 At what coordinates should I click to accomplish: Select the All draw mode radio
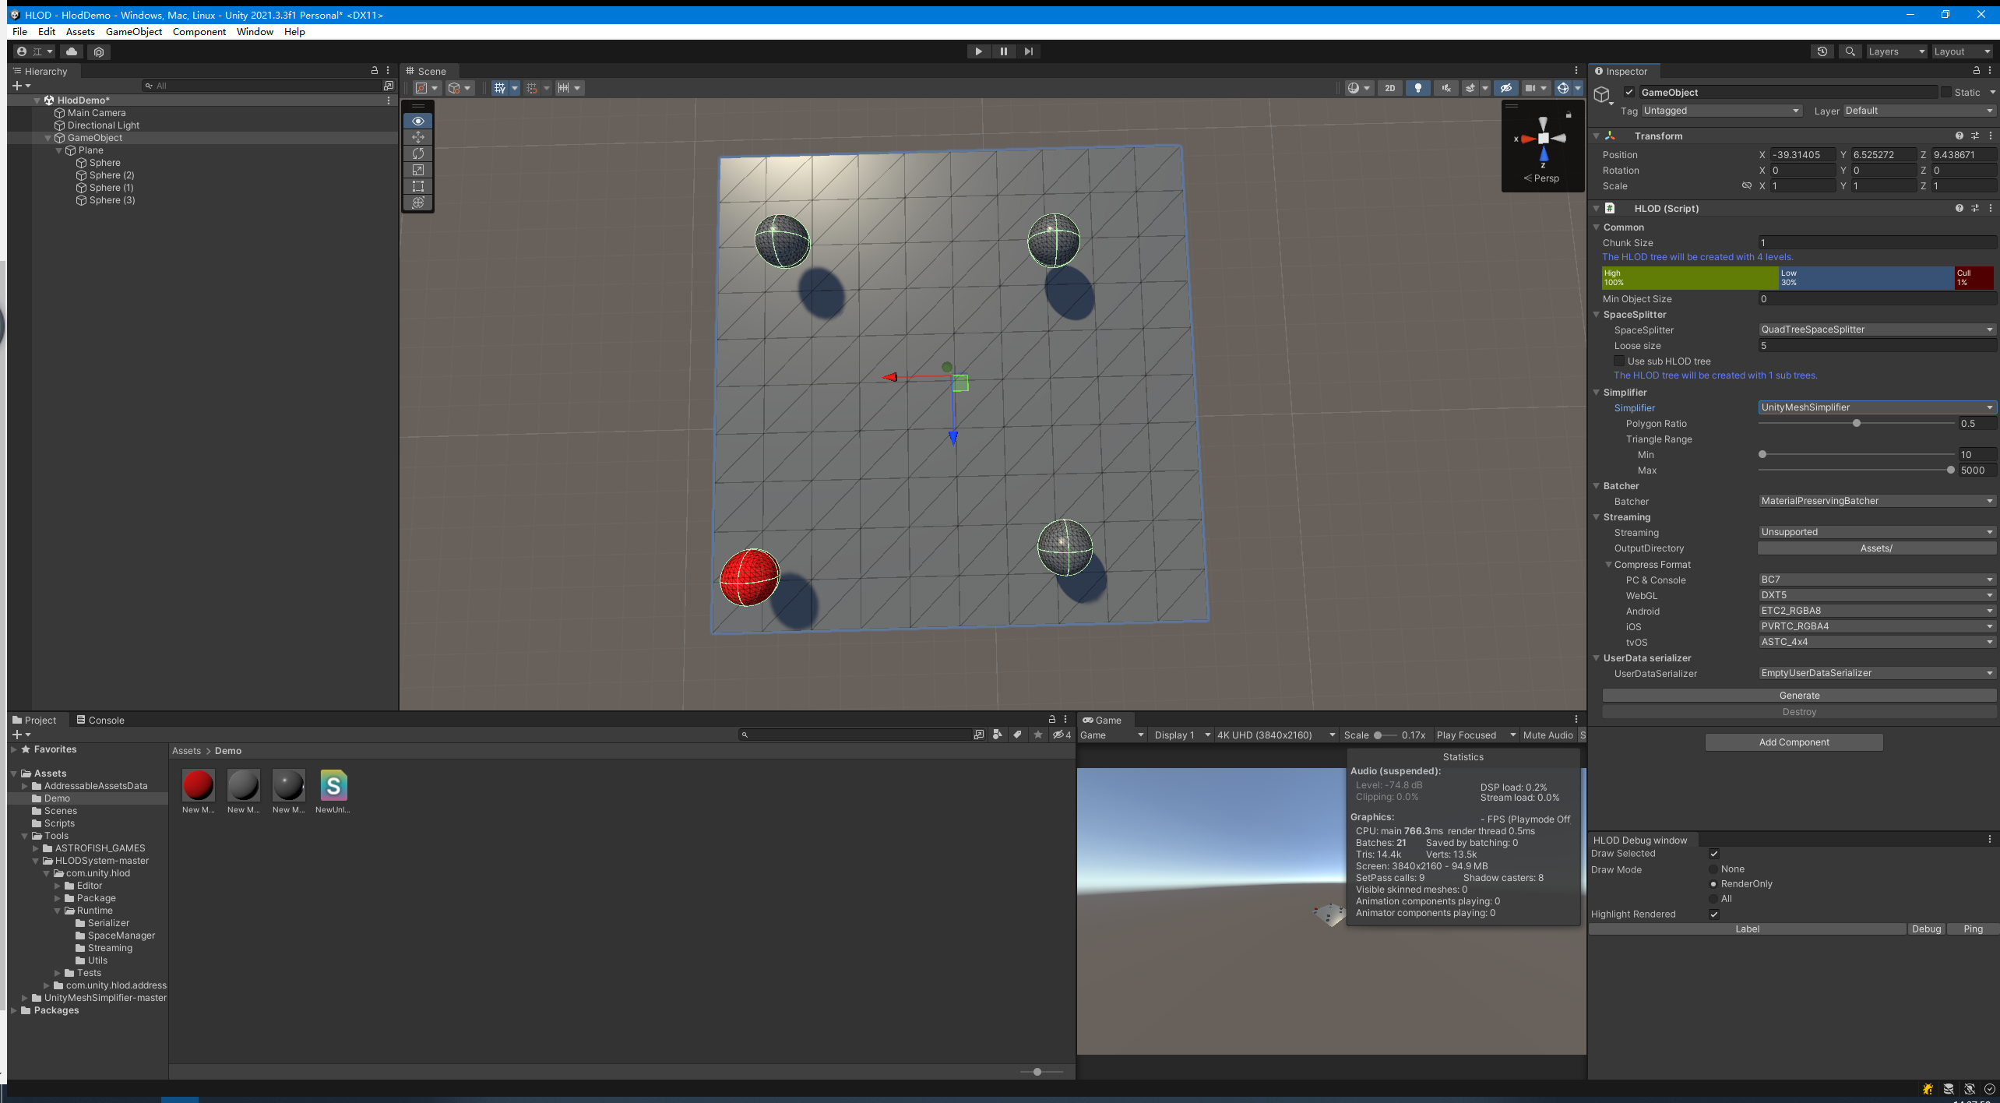(1713, 899)
